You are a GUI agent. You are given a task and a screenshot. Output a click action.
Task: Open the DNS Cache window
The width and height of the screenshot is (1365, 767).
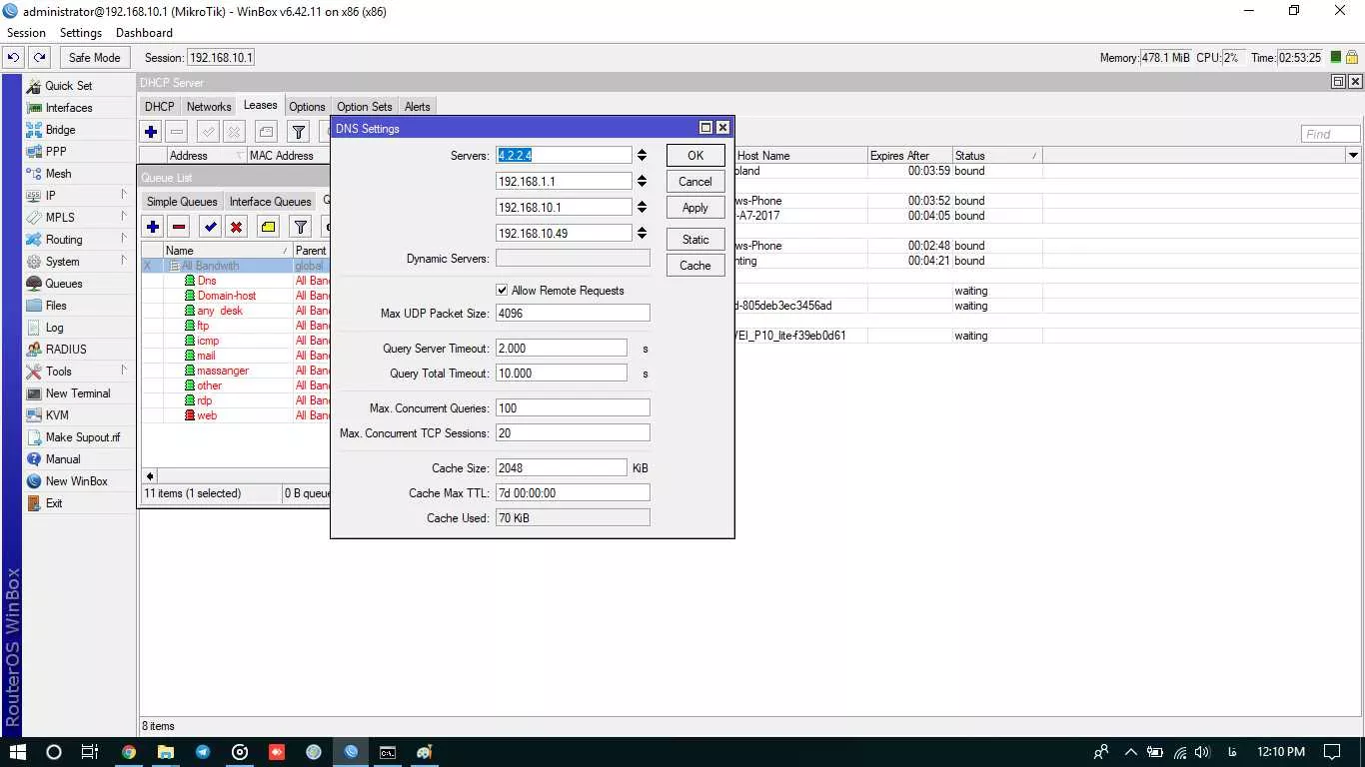(695, 266)
